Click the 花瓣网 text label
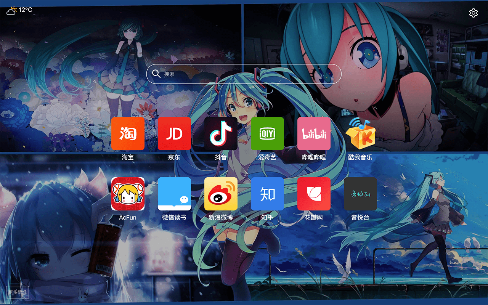The width and height of the screenshot is (488, 305). click(314, 217)
